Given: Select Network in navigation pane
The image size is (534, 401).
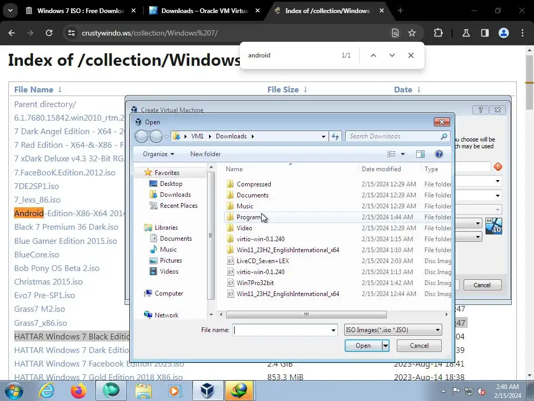Looking at the screenshot, I should pyautogui.click(x=166, y=315).
